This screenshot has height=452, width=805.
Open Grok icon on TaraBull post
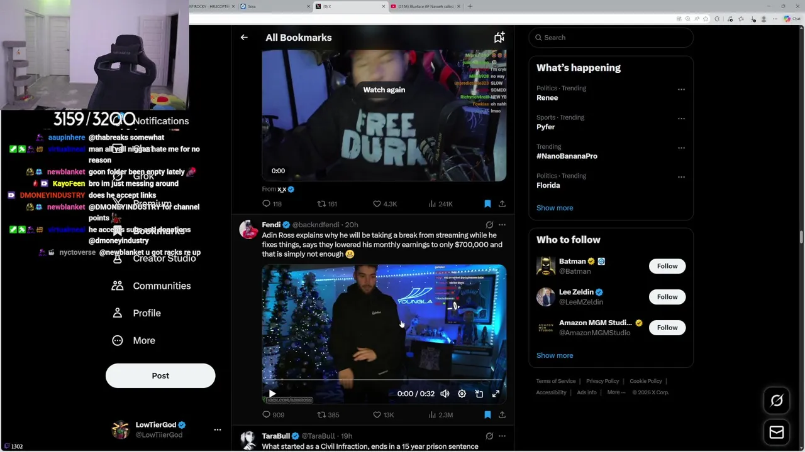489,436
